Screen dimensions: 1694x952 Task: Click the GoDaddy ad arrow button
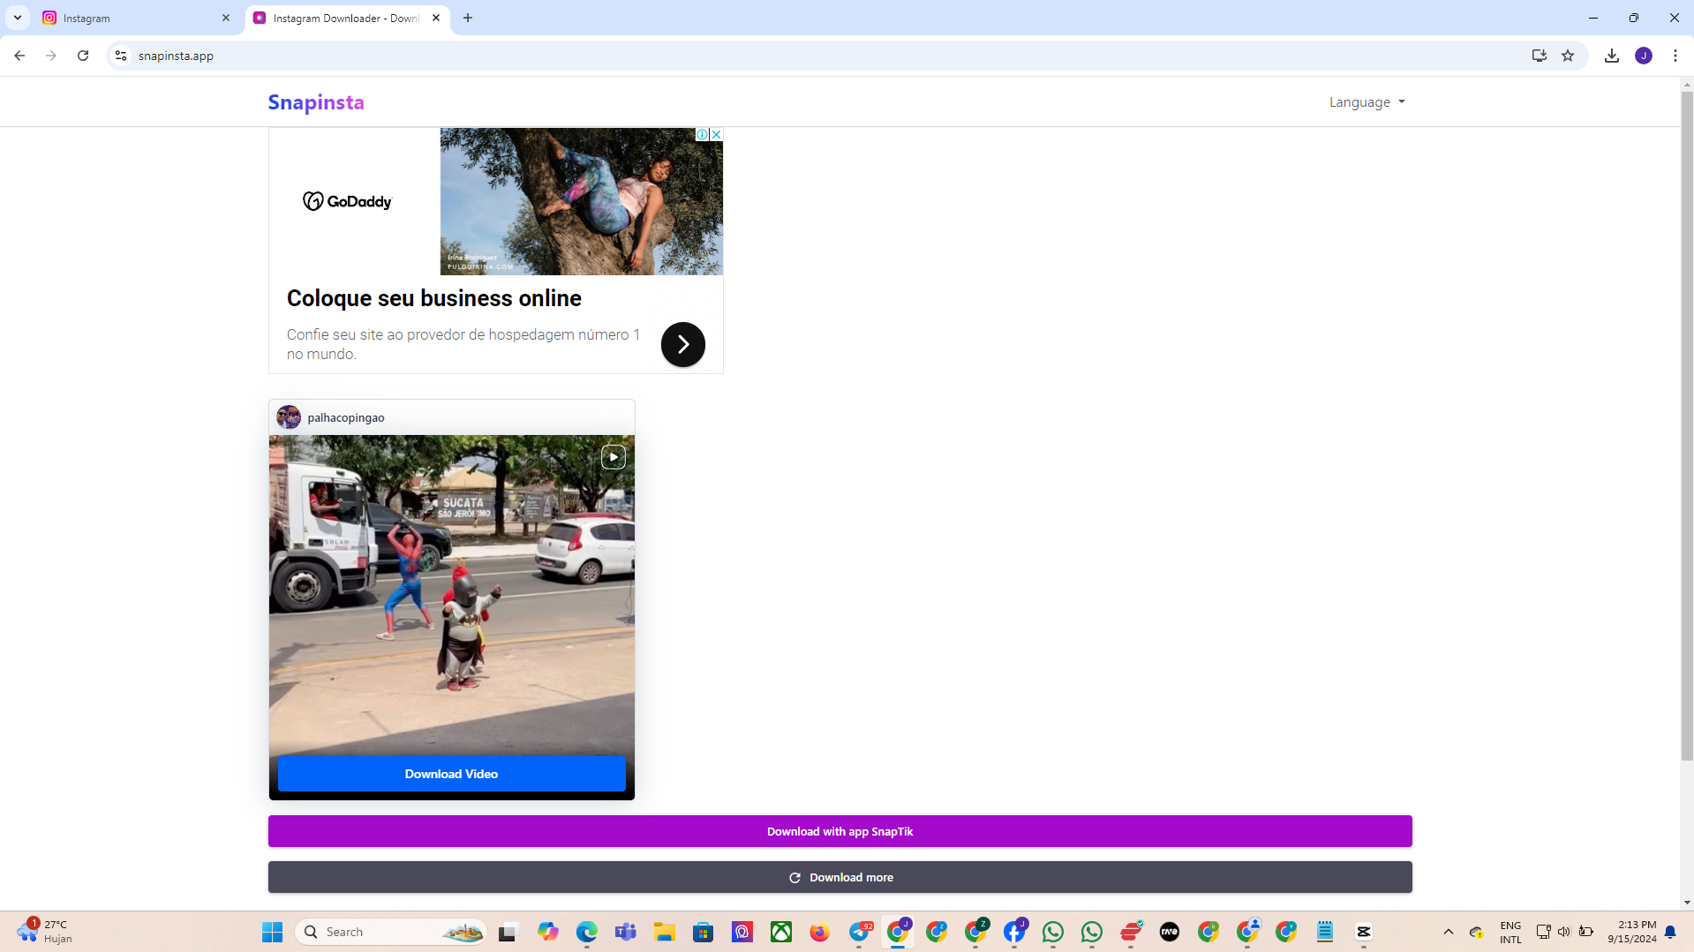(x=682, y=344)
